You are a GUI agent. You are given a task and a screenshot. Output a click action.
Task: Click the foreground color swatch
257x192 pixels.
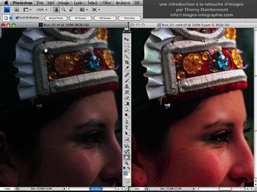(x=125, y=173)
